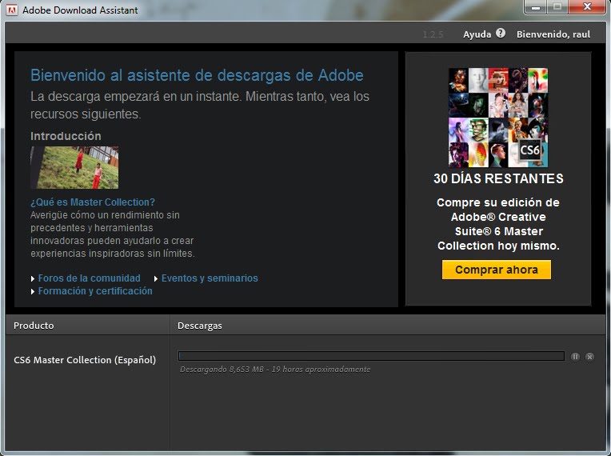Open Foros de la comunidad link
611x456 pixels.
90,278
